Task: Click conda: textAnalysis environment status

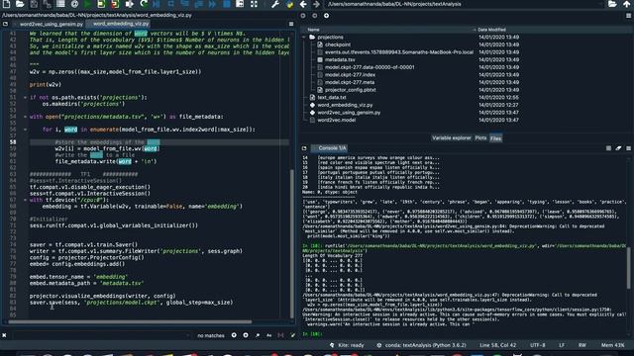Action: 421,345
